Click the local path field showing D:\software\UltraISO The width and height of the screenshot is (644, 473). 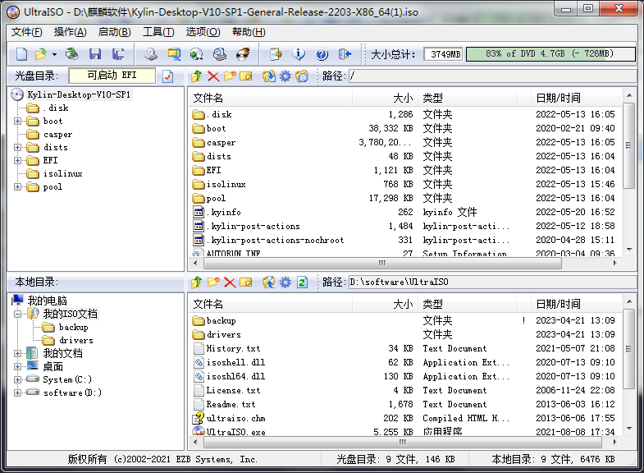(491, 282)
